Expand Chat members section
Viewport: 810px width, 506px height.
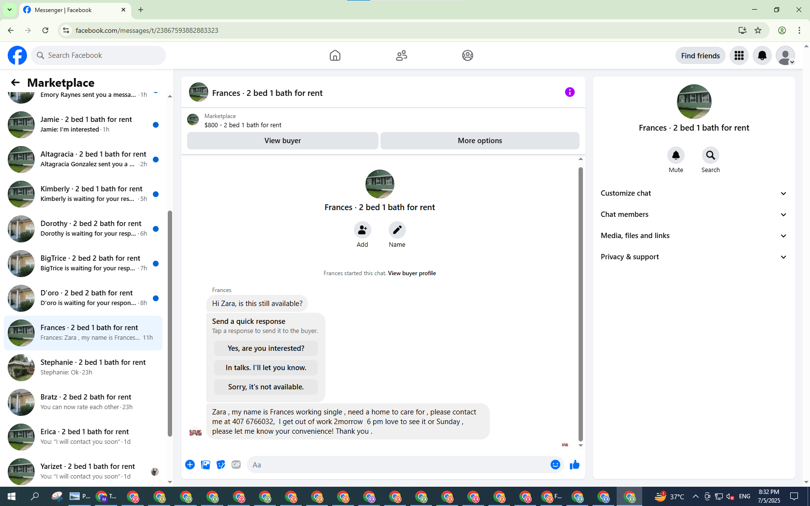tap(694, 214)
